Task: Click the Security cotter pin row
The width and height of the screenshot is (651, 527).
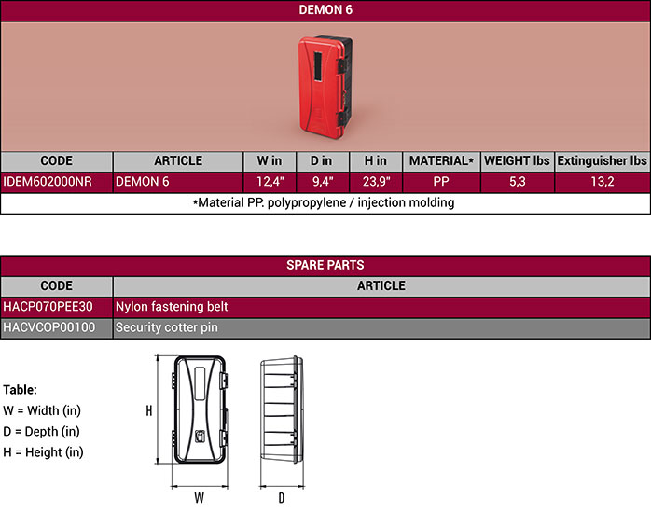Action: coord(381,327)
